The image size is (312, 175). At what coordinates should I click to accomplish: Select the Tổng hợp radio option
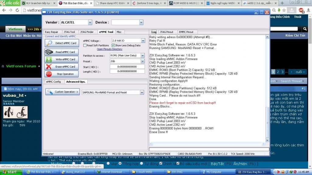[x=120, y=163]
